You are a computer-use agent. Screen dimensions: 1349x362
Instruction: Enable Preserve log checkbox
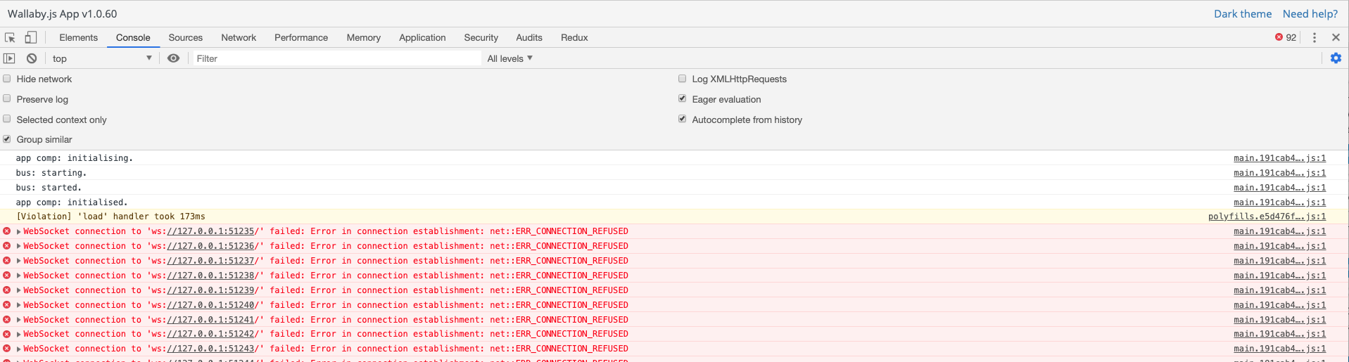(x=7, y=99)
